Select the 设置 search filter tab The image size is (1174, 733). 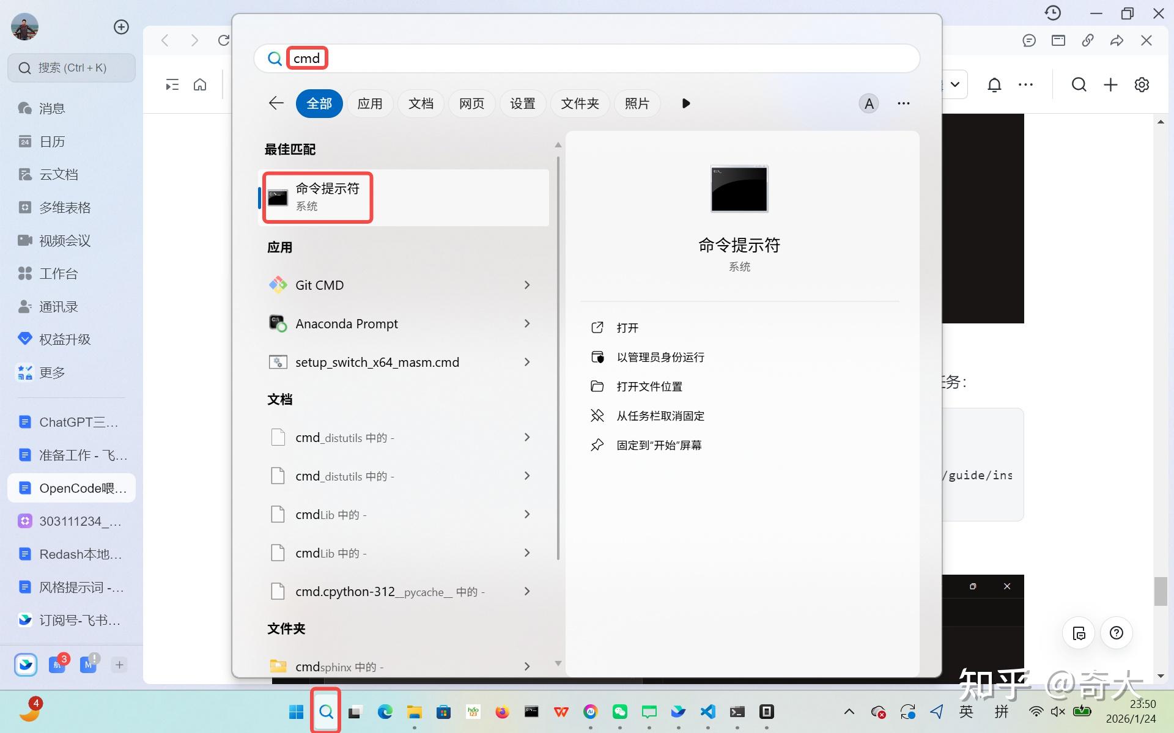pyautogui.click(x=523, y=103)
